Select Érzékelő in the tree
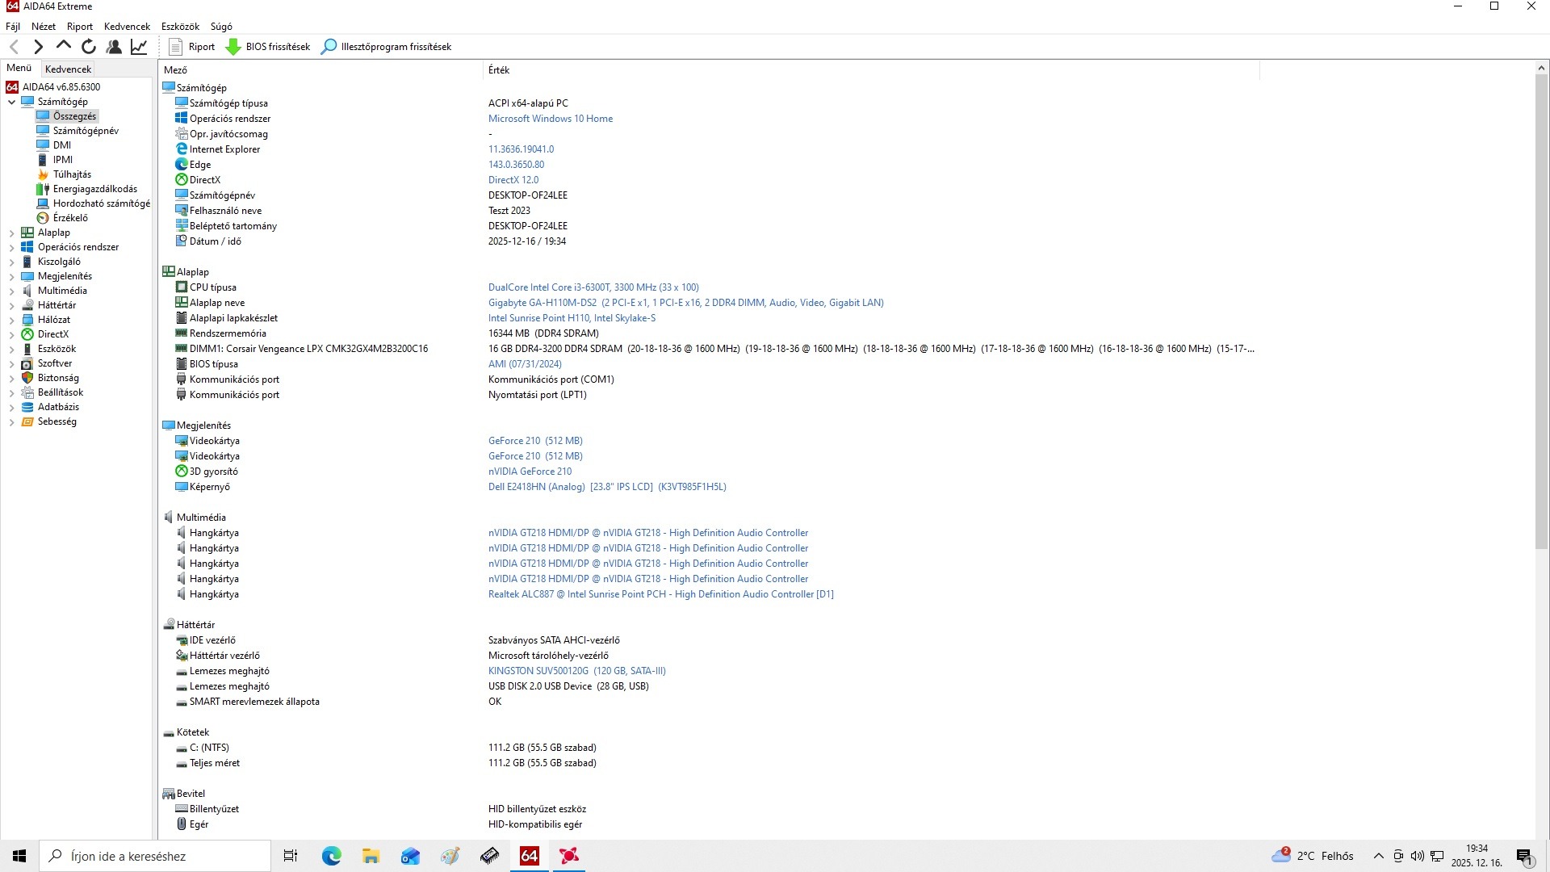 tap(70, 218)
